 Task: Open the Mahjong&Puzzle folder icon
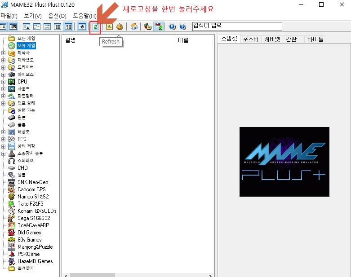click(x=12, y=247)
